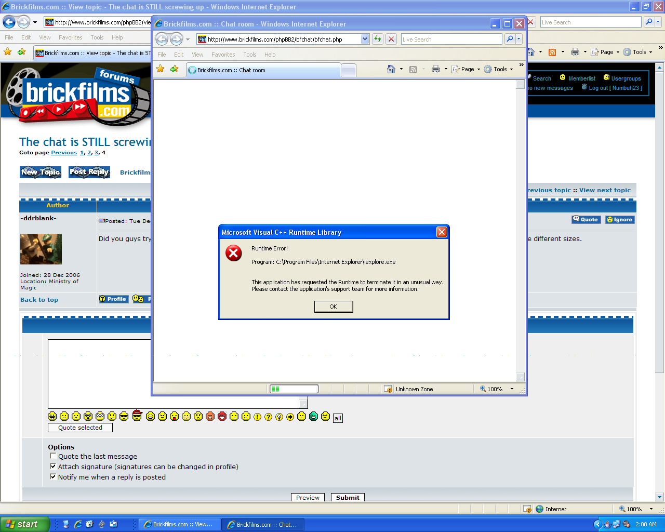Insert the question mark emoticon

[269, 417]
